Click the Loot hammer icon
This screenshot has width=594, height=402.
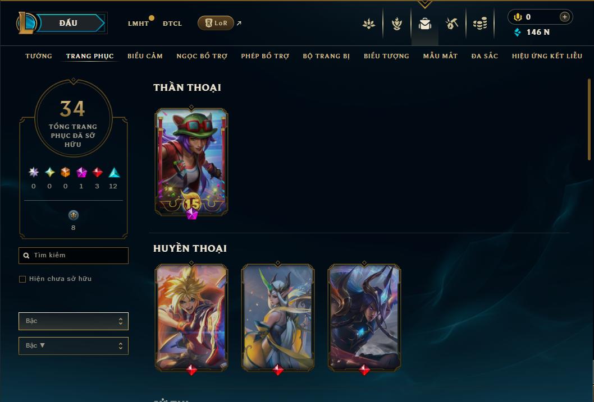451,24
